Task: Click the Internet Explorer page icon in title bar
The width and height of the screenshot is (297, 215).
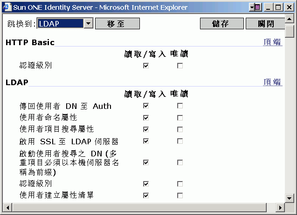Action: pyautogui.click(x=7, y=7)
